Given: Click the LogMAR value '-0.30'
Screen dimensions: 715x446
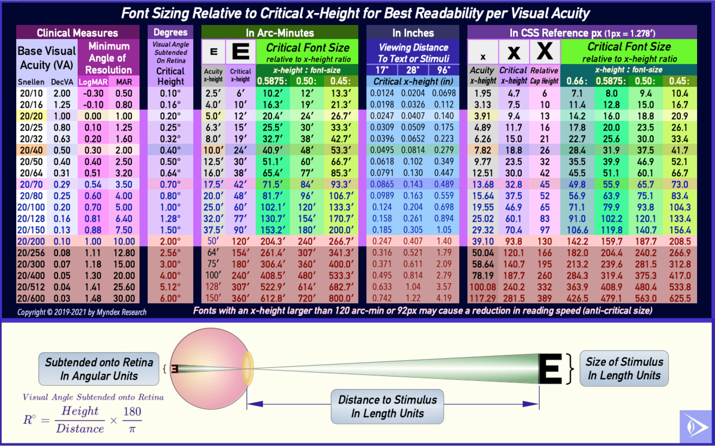Looking at the screenshot, I should click(93, 93).
